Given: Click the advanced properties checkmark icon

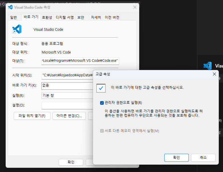Looking at the screenshot, I should [101, 88].
